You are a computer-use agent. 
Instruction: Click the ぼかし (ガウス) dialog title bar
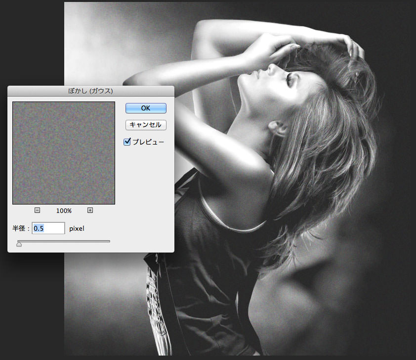[90, 91]
